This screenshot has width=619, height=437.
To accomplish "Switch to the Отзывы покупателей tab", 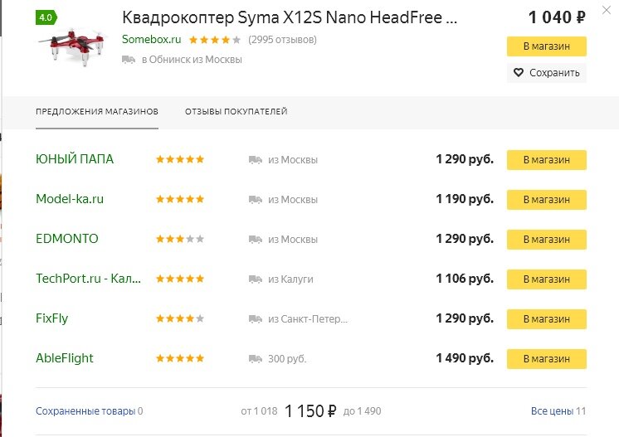I will click(236, 112).
